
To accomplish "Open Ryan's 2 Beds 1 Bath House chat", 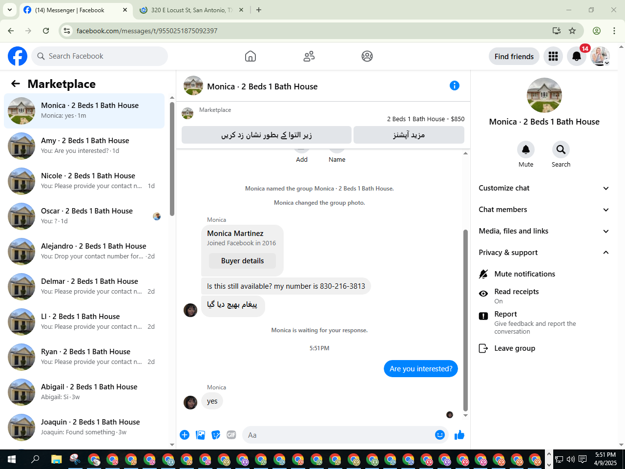I will [84, 357].
